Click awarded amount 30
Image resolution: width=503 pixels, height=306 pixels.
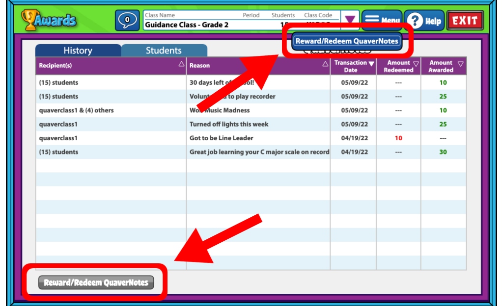click(443, 152)
